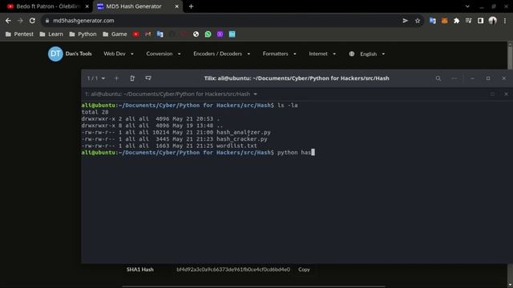Viewport: 513px width, 288px height.
Task: Open the Learn bookmarks folder
Action: (51, 34)
